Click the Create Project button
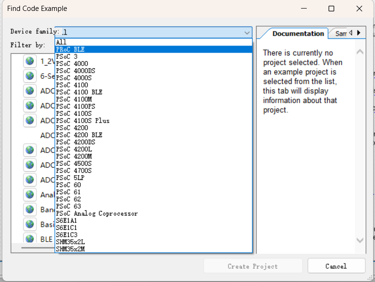The height and width of the screenshot is (282, 375). (x=253, y=266)
